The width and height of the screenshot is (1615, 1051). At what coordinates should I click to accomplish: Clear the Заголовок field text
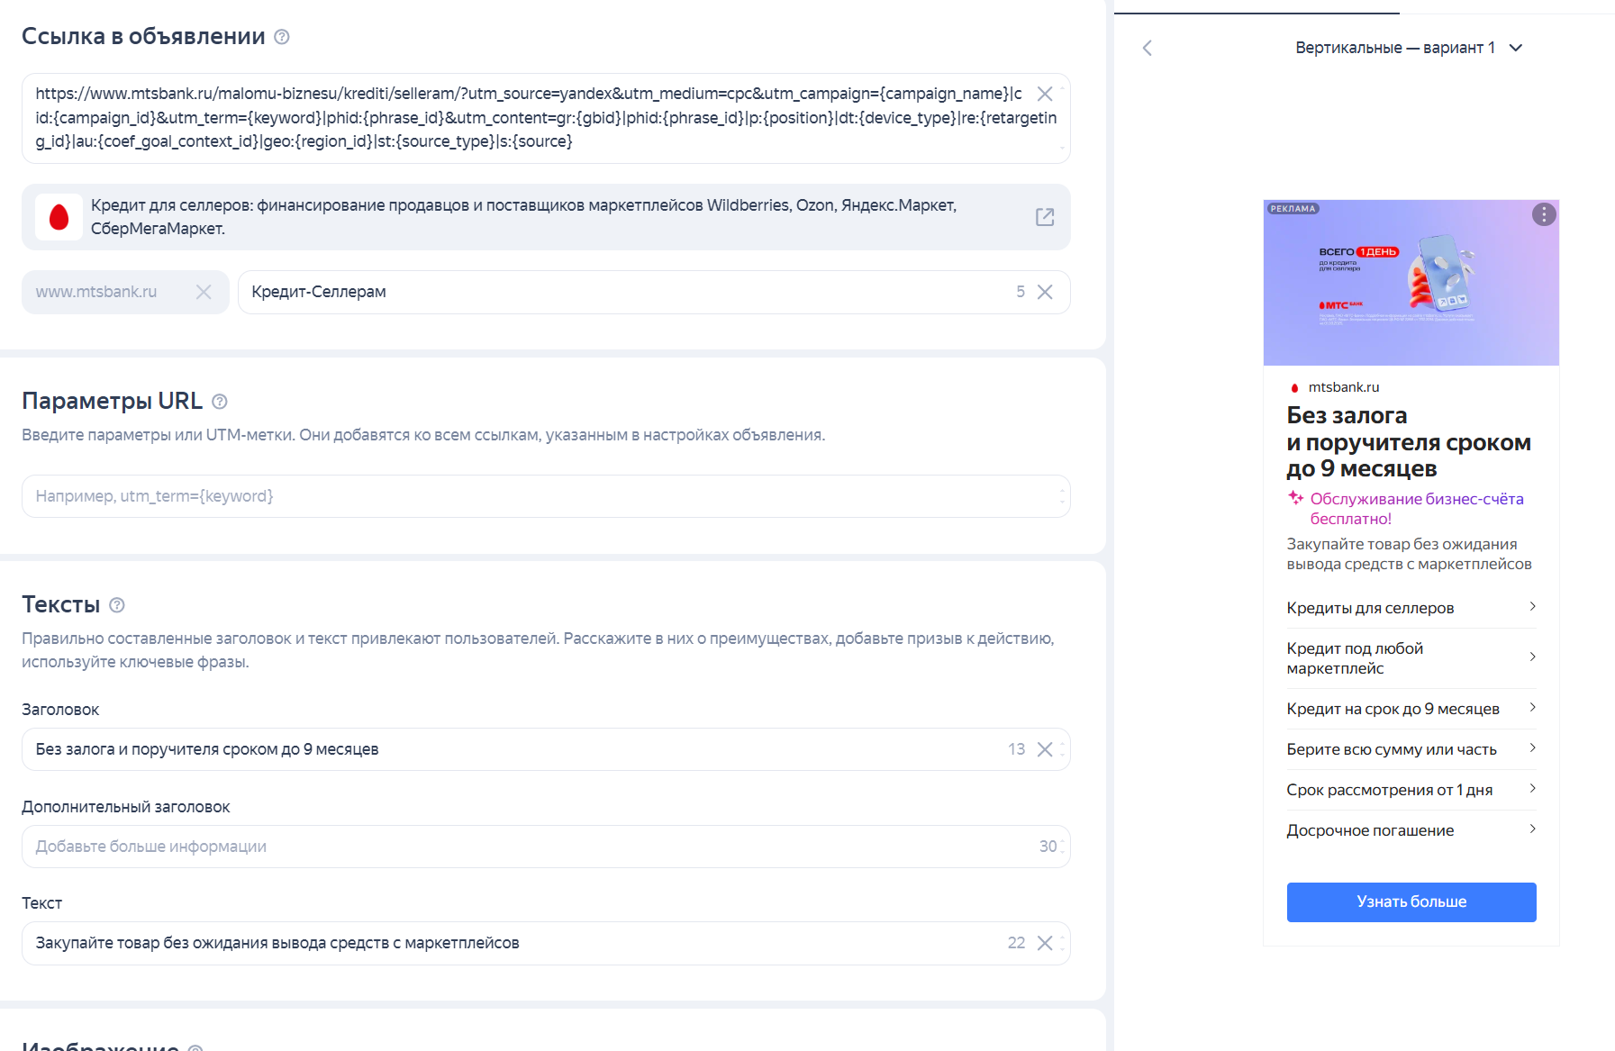coord(1045,749)
